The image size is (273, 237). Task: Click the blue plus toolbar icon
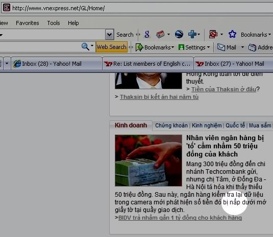[192, 34]
